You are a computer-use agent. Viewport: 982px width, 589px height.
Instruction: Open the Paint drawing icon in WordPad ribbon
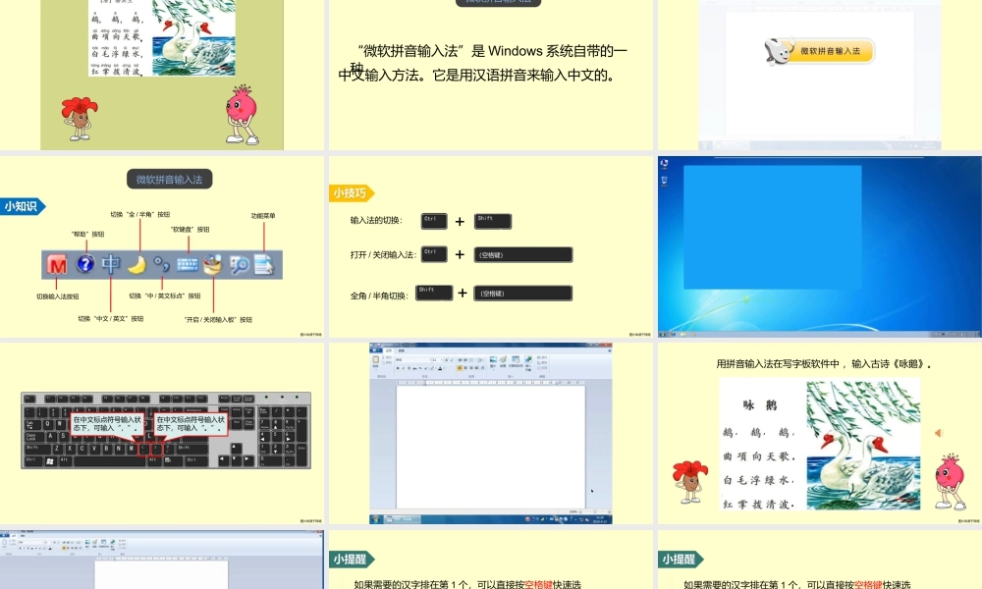point(503,361)
